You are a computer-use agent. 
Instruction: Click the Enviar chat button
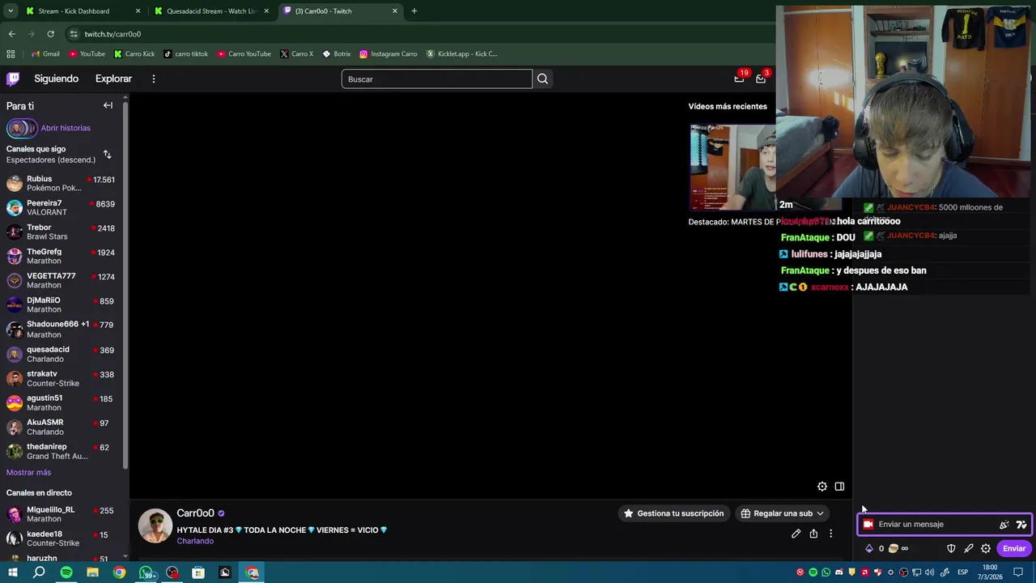click(1014, 548)
